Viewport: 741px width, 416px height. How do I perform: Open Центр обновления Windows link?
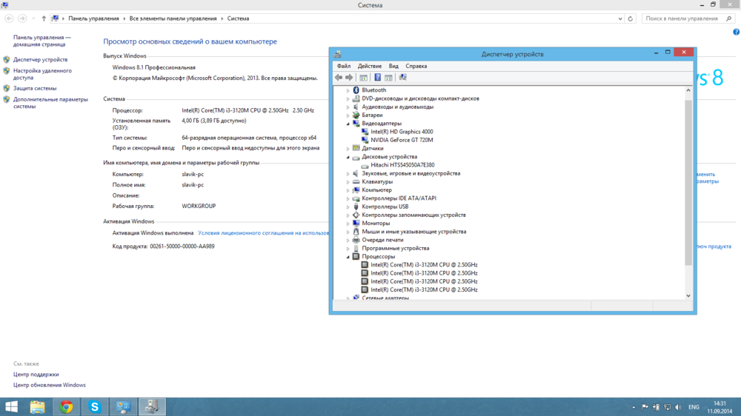click(x=49, y=386)
